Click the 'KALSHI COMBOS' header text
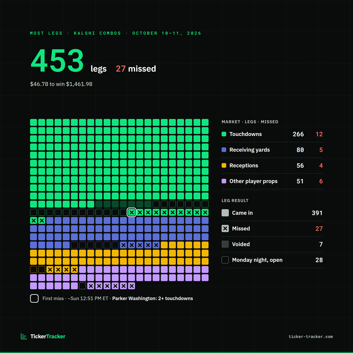This screenshot has width=353, height=353. [97, 33]
